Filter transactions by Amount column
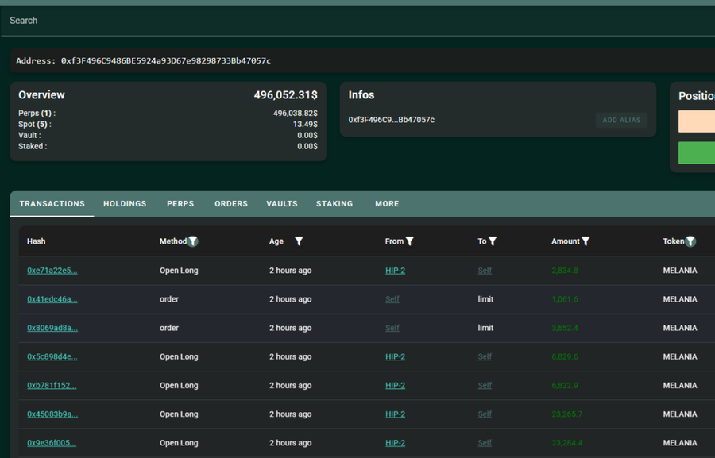 [586, 241]
